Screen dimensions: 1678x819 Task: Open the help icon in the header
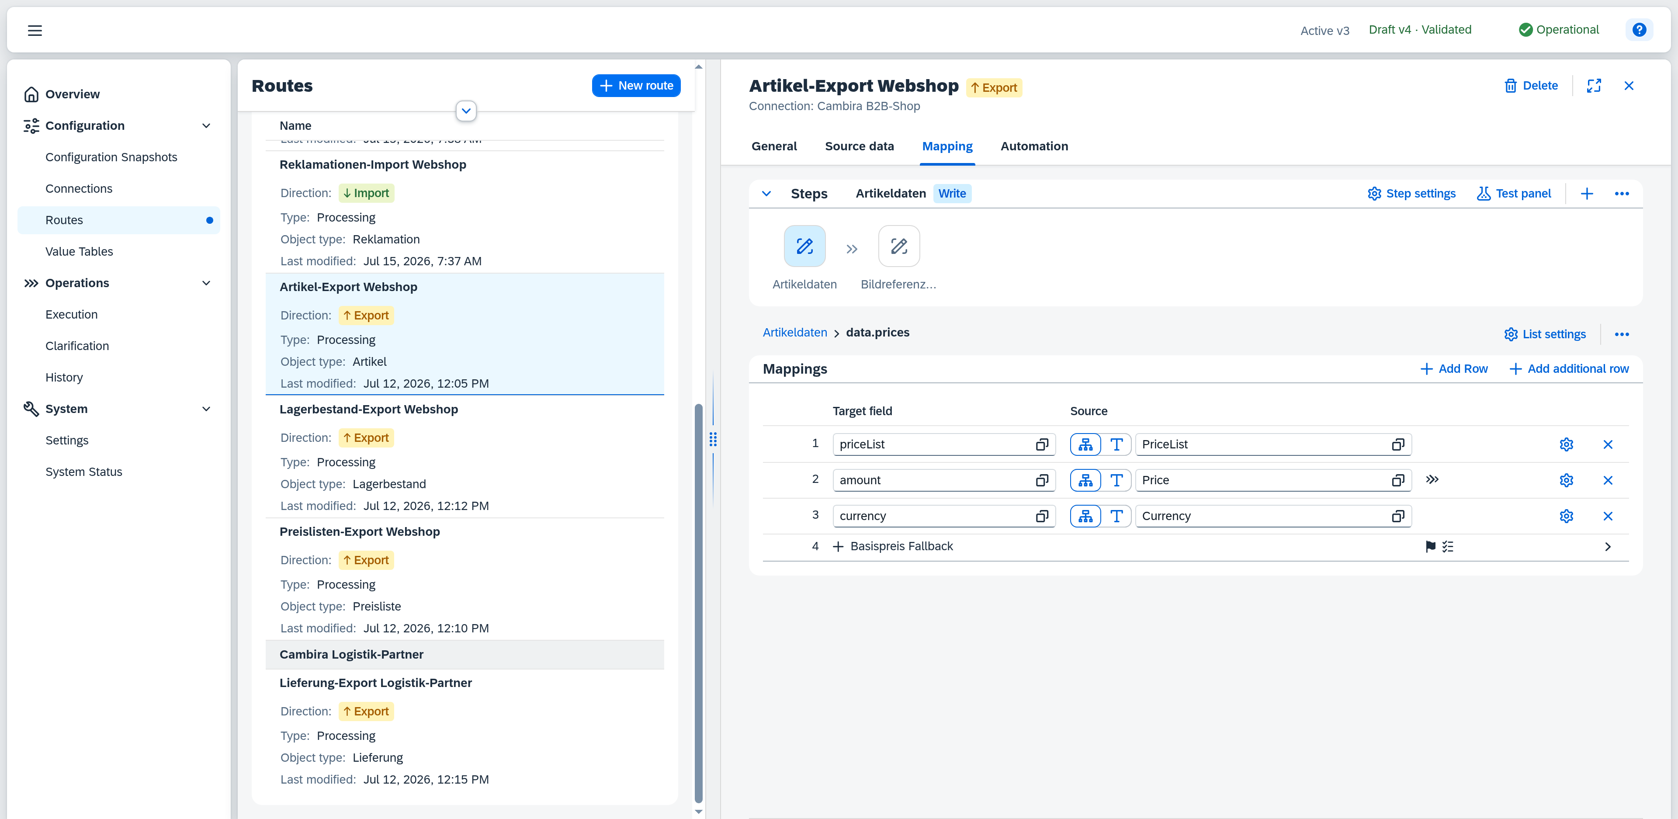click(x=1639, y=30)
